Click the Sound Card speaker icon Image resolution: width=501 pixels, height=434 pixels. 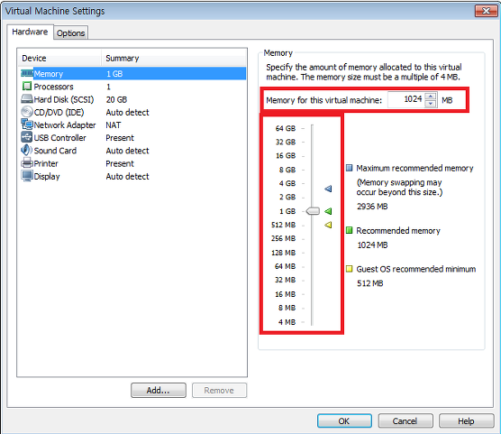tap(27, 150)
